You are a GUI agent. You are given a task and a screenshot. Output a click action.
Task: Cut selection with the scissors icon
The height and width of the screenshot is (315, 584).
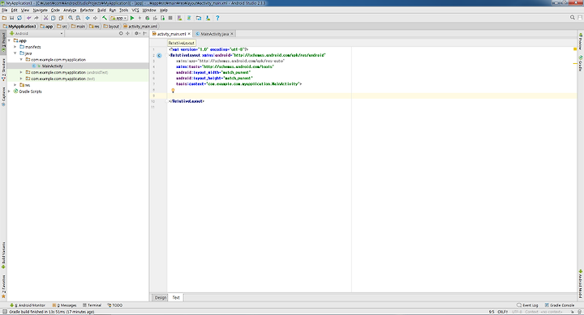coord(45,18)
